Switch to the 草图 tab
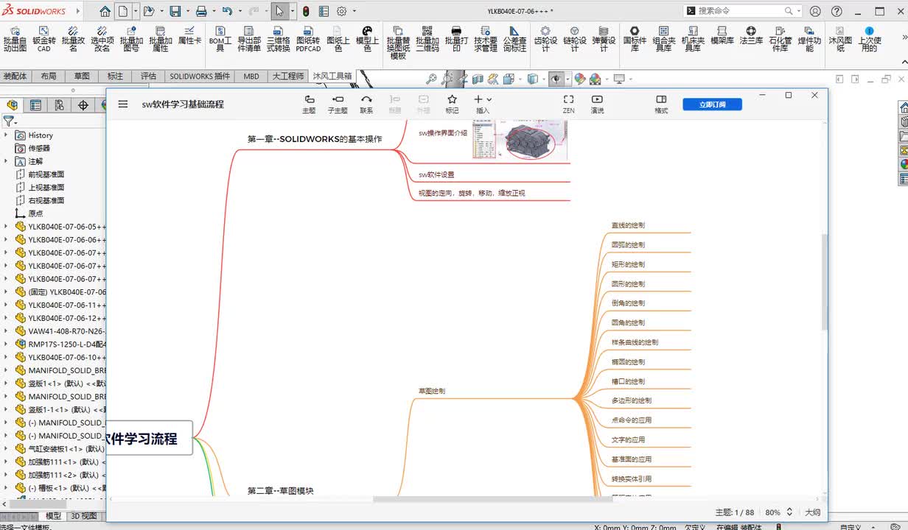 [82, 76]
